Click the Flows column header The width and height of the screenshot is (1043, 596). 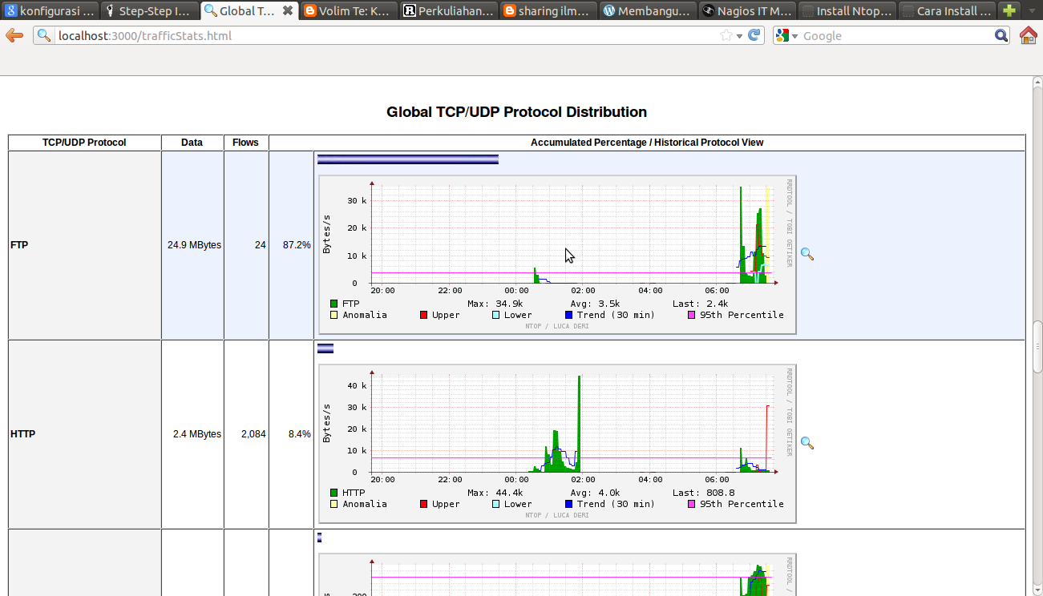(245, 143)
